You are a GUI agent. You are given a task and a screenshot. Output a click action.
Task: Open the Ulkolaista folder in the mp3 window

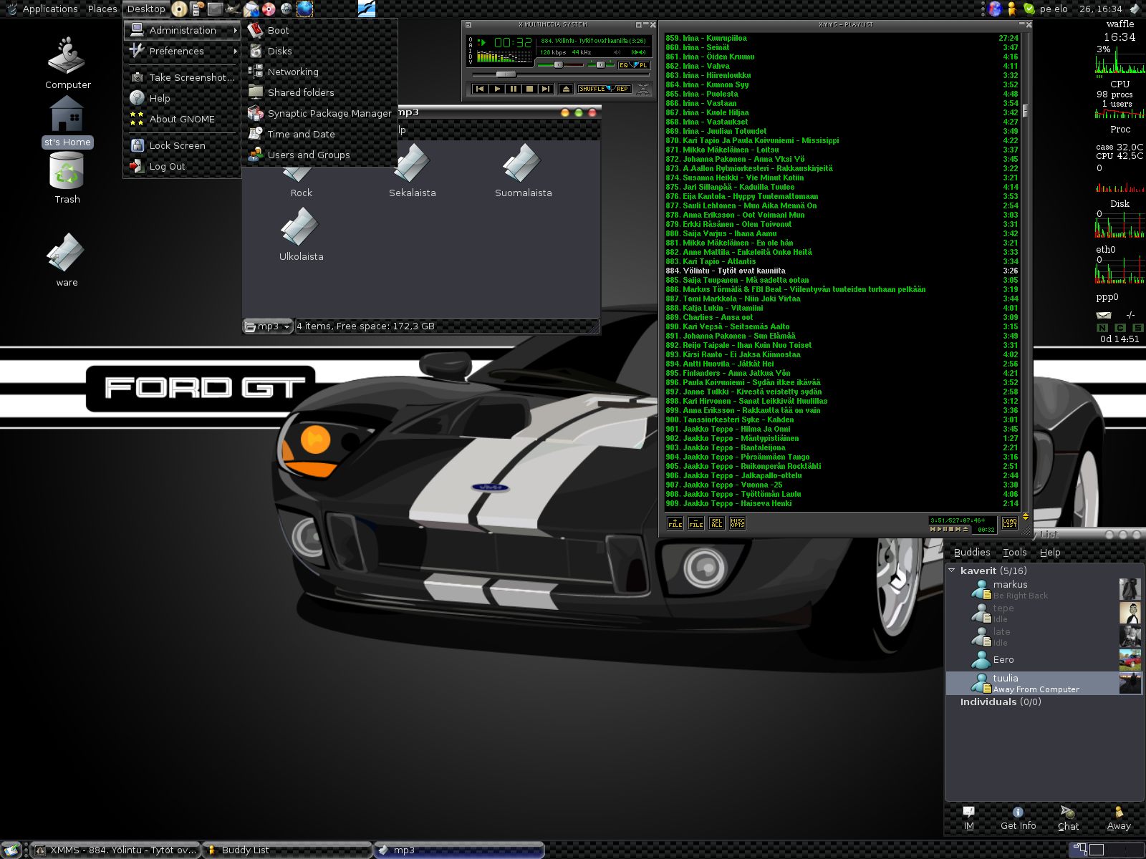point(301,235)
